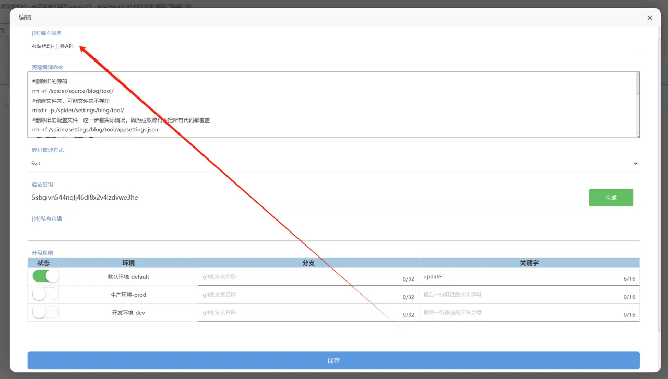
Task: Click the green 生成 button
Action: (611, 198)
